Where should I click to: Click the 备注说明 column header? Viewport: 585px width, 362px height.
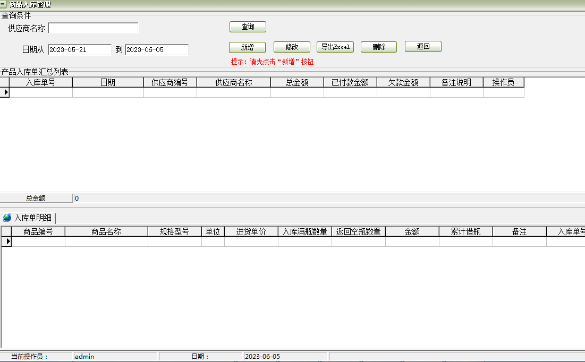[x=456, y=82]
